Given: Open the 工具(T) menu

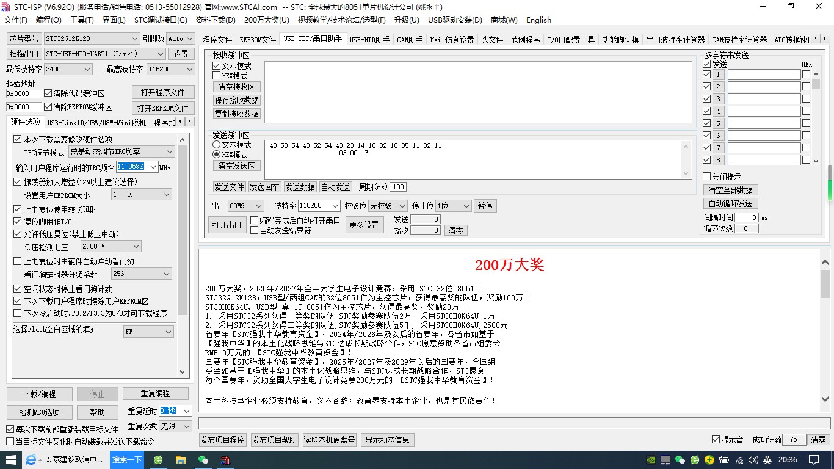Looking at the screenshot, I should [82, 20].
